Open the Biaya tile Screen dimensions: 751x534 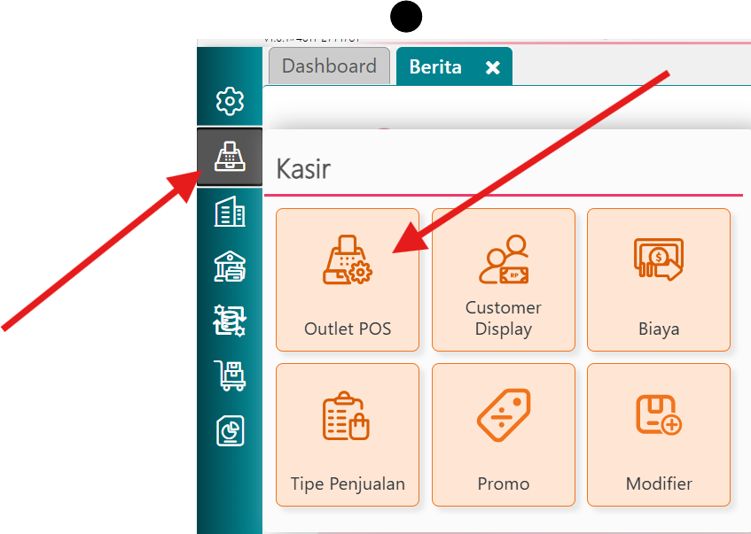click(659, 280)
